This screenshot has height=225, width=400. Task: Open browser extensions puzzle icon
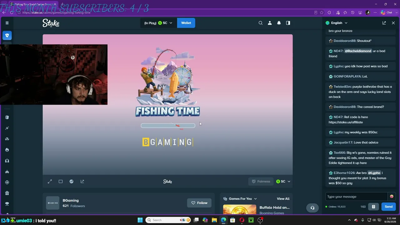click(329, 12)
